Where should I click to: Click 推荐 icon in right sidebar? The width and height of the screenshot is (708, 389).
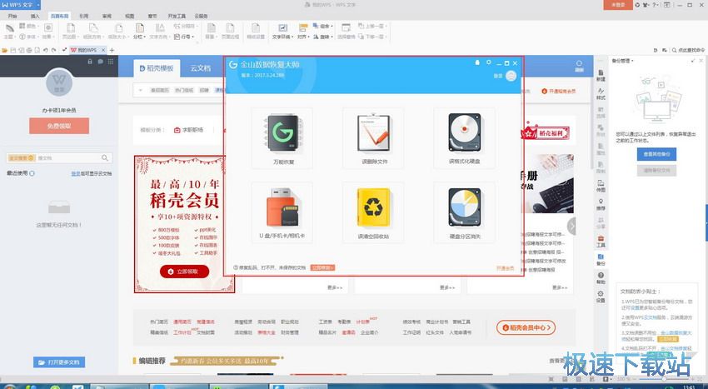601,205
